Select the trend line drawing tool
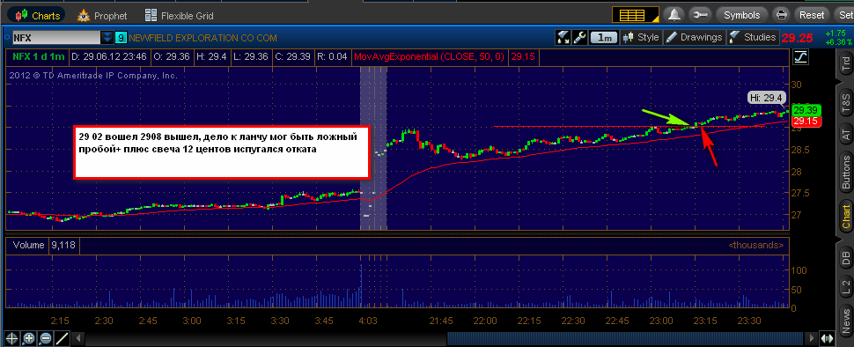854x347 pixels. (x=63, y=338)
